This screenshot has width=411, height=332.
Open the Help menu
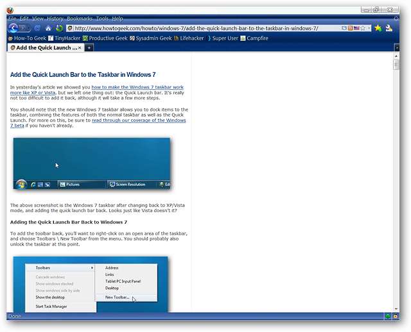118,19
